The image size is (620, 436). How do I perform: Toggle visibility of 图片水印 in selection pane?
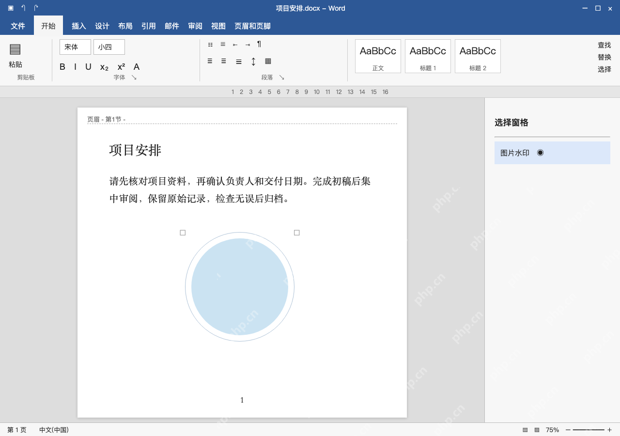540,153
